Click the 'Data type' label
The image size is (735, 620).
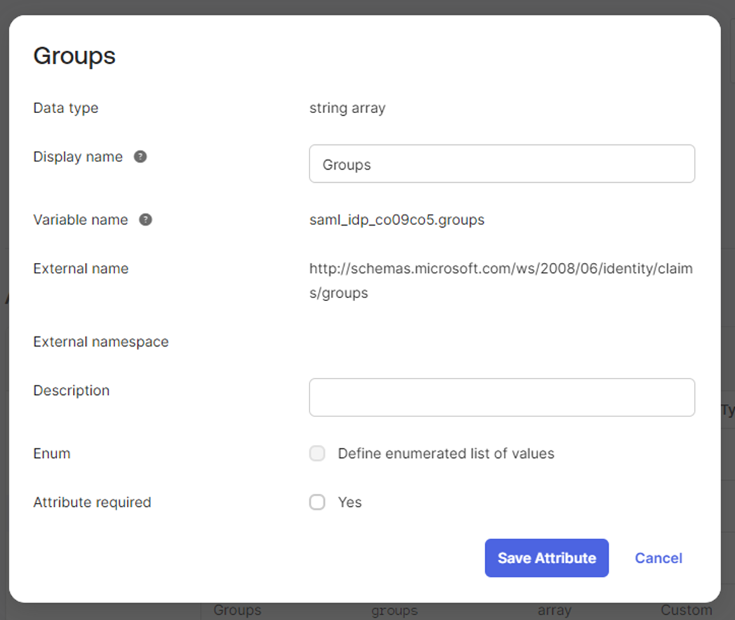pyautogui.click(x=66, y=108)
